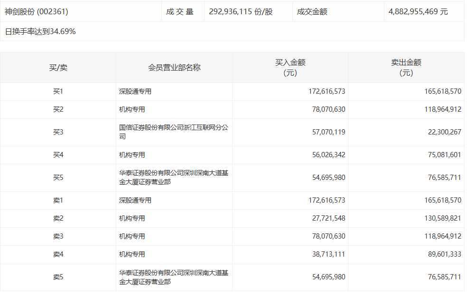Select the 会员营业部名称 column header
Viewport: 467px width, 294px height.
[174, 68]
